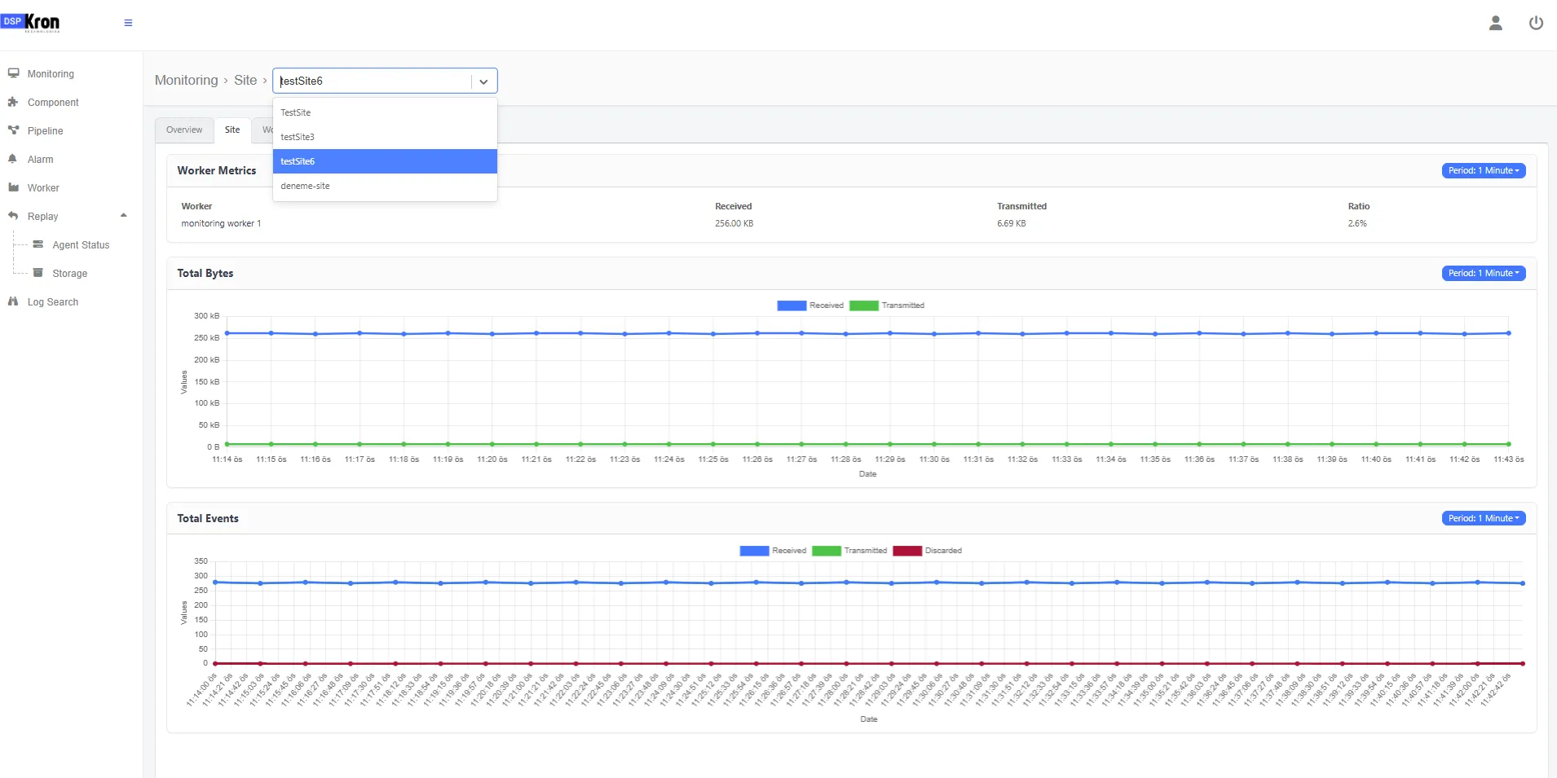The image size is (1557, 778).
Task: Collapse the Replay submenu caret
Action: click(124, 216)
